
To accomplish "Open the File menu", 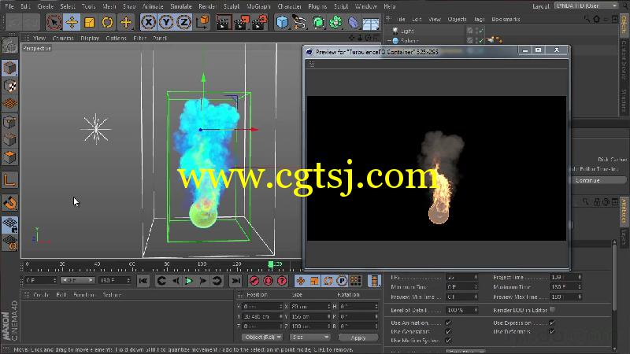I will coord(9,6).
